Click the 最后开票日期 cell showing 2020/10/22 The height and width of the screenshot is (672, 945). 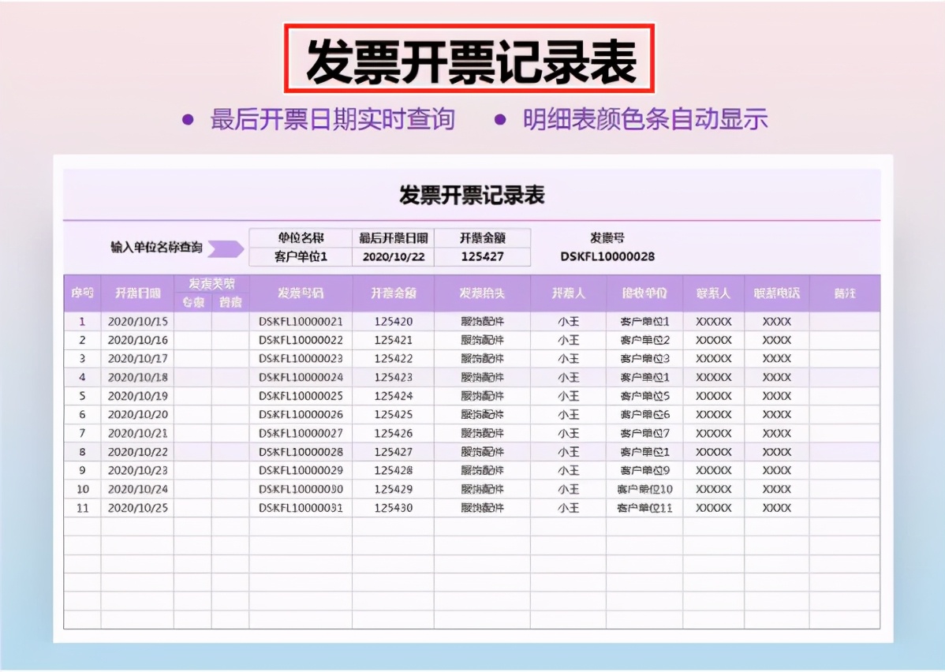tap(394, 256)
